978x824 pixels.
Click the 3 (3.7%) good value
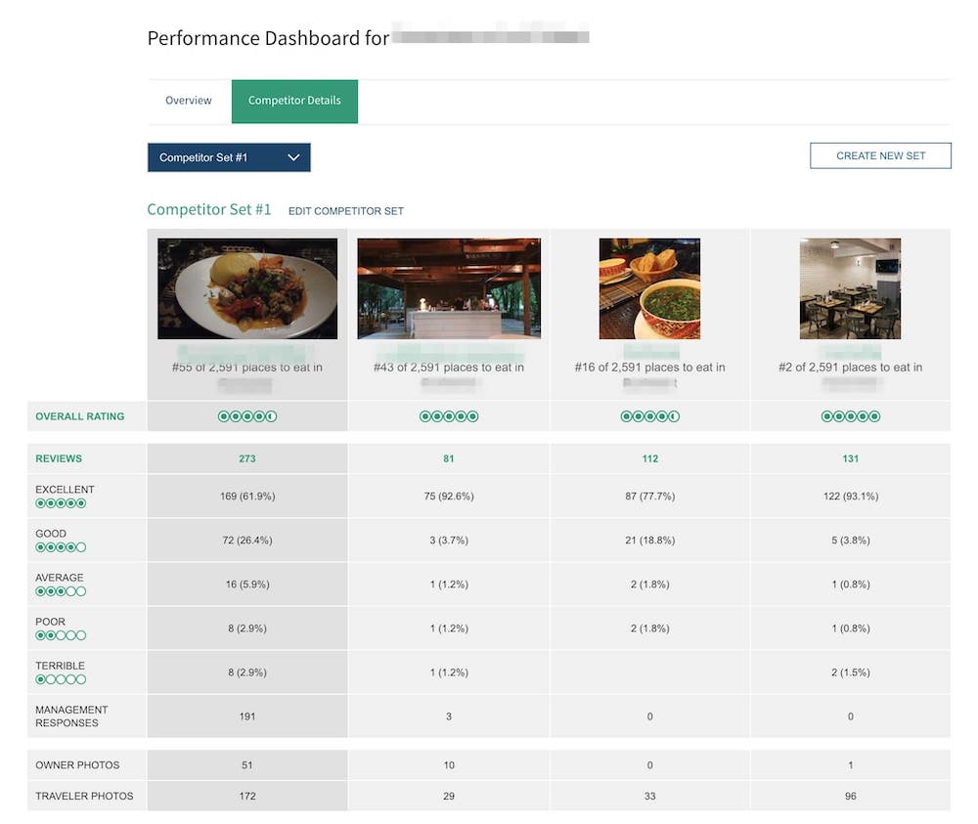pyautogui.click(x=449, y=541)
